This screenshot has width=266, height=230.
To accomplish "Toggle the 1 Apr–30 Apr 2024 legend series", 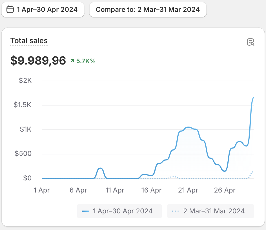I will (119, 211).
